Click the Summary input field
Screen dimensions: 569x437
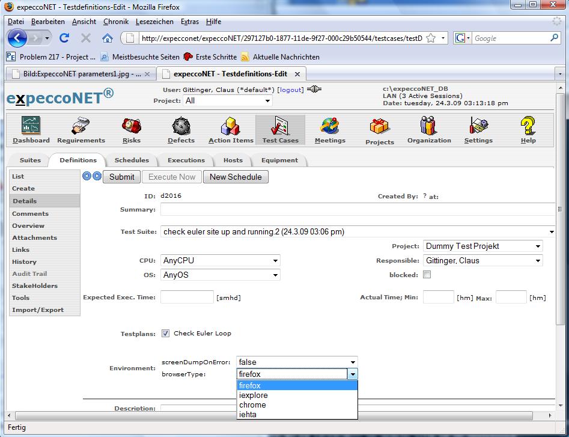(356, 210)
